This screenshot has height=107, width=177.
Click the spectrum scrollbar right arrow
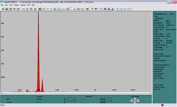point(151,93)
